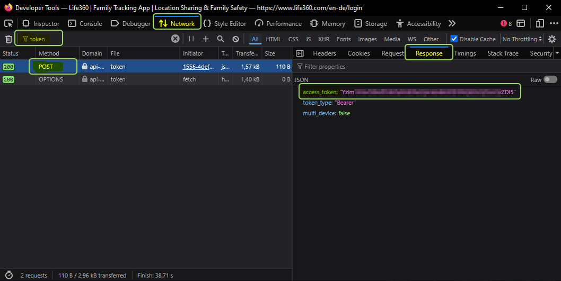
Task: Filter requests by Fonts
Action: pyautogui.click(x=344, y=39)
